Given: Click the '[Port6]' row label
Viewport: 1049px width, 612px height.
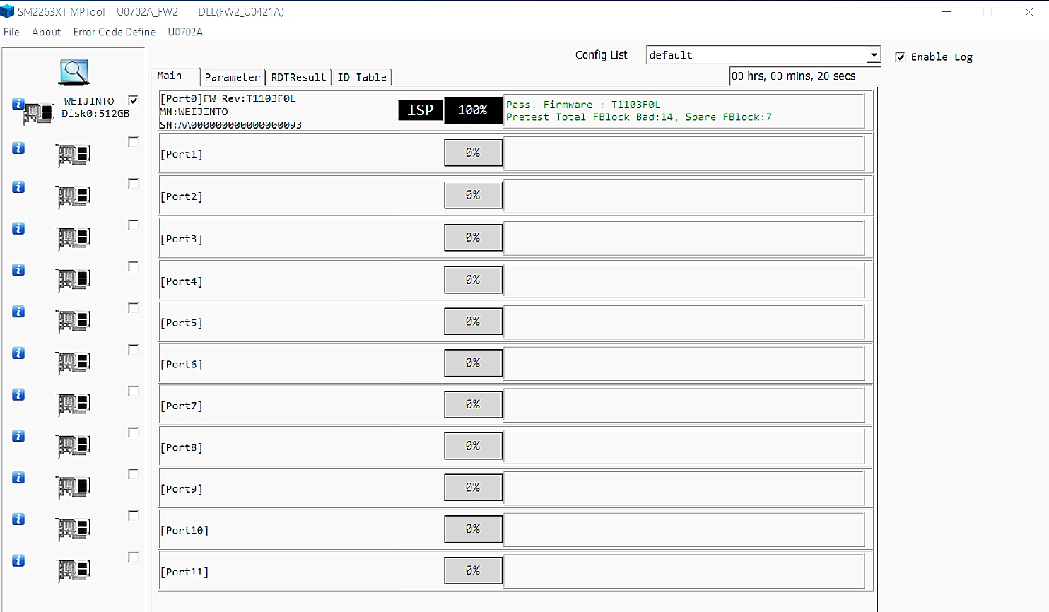Looking at the screenshot, I should pyautogui.click(x=181, y=365).
